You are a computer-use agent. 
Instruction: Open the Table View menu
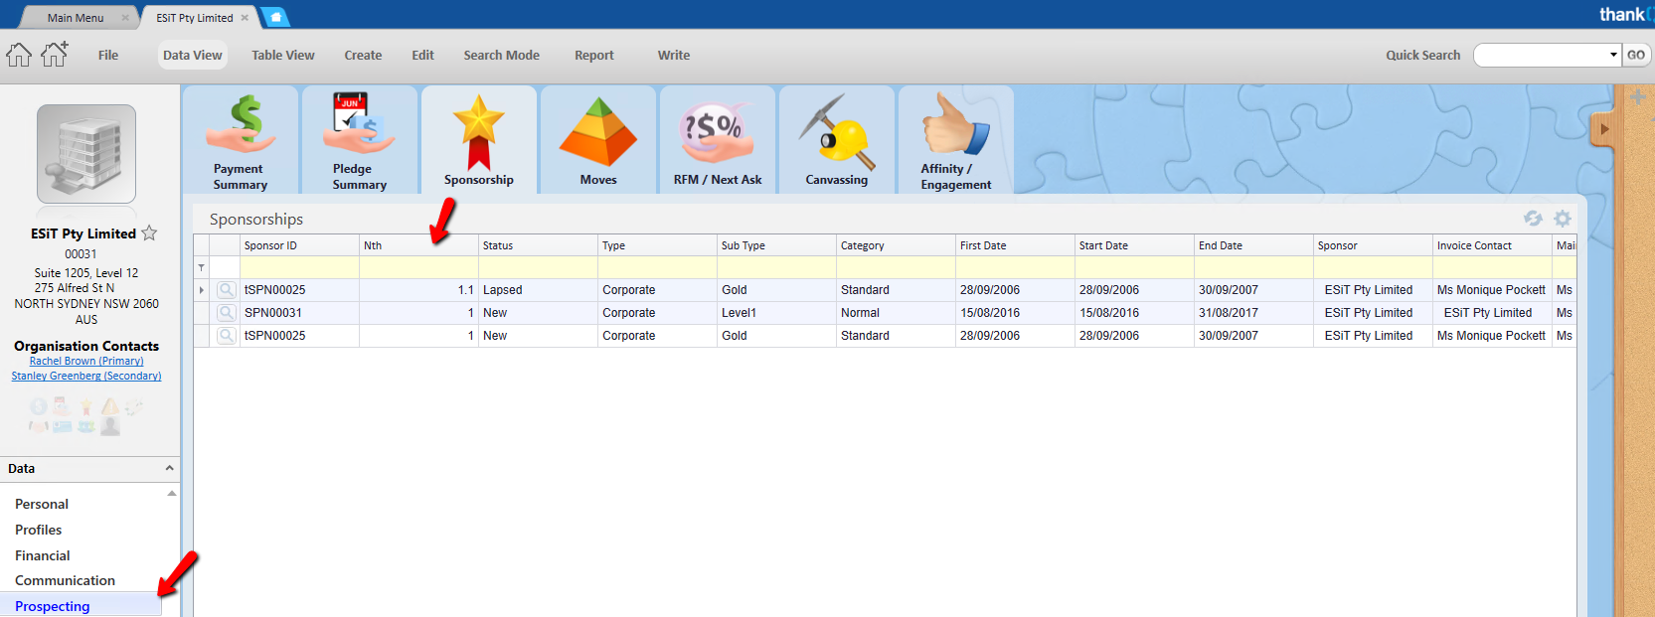[282, 56]
